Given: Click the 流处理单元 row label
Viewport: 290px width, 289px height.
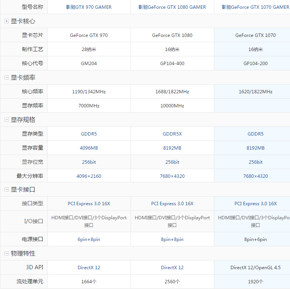Looking at the screenshot, I should point(30,281).
